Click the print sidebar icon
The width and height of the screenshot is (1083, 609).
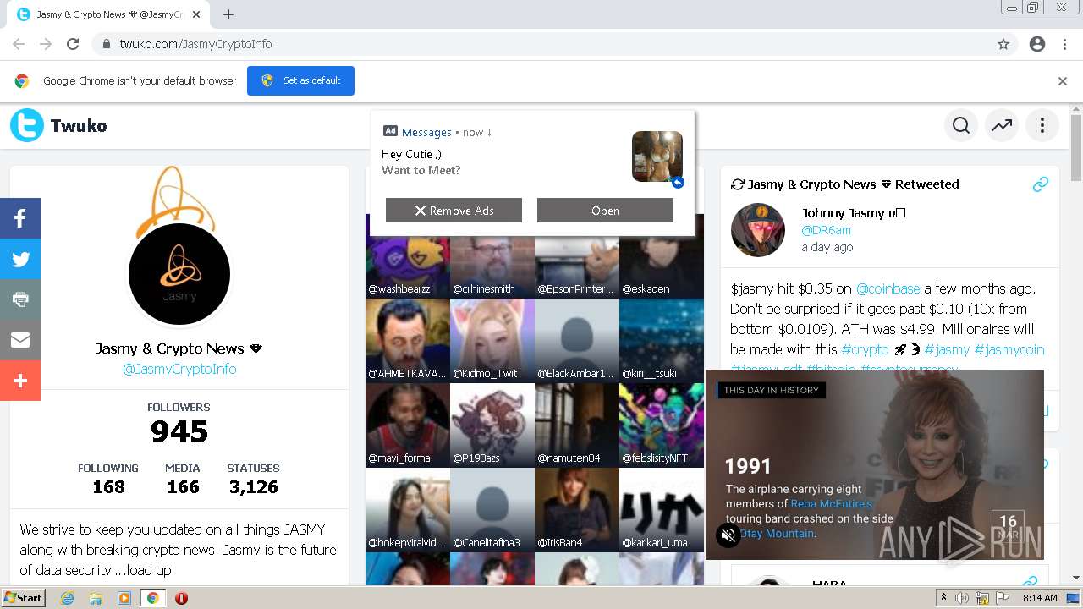[20, 299]
